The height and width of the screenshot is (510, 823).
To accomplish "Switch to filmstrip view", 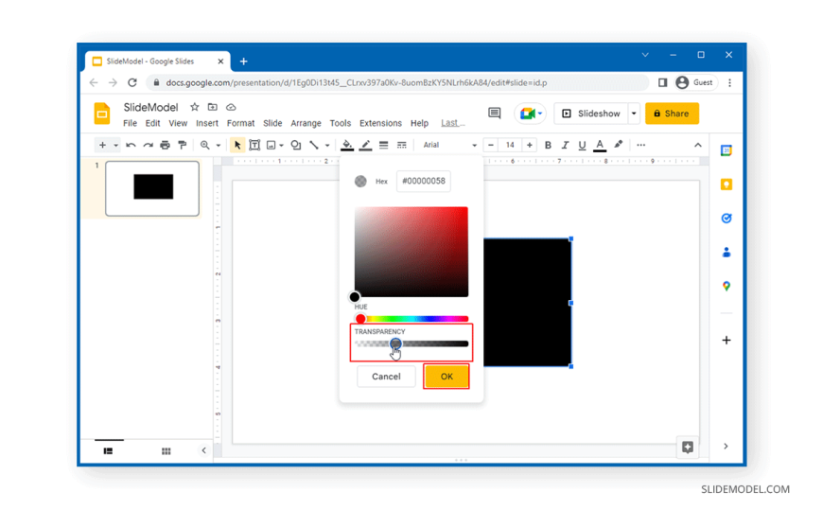I will tap(108, 451).
